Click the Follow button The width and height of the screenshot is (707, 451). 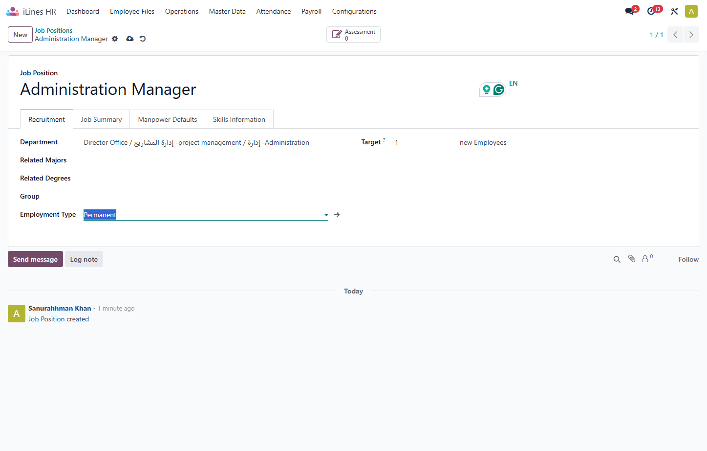click(x=688, y=259)
